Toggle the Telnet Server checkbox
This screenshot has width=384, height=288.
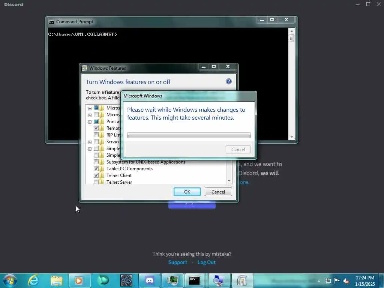(x=96, y=182)
